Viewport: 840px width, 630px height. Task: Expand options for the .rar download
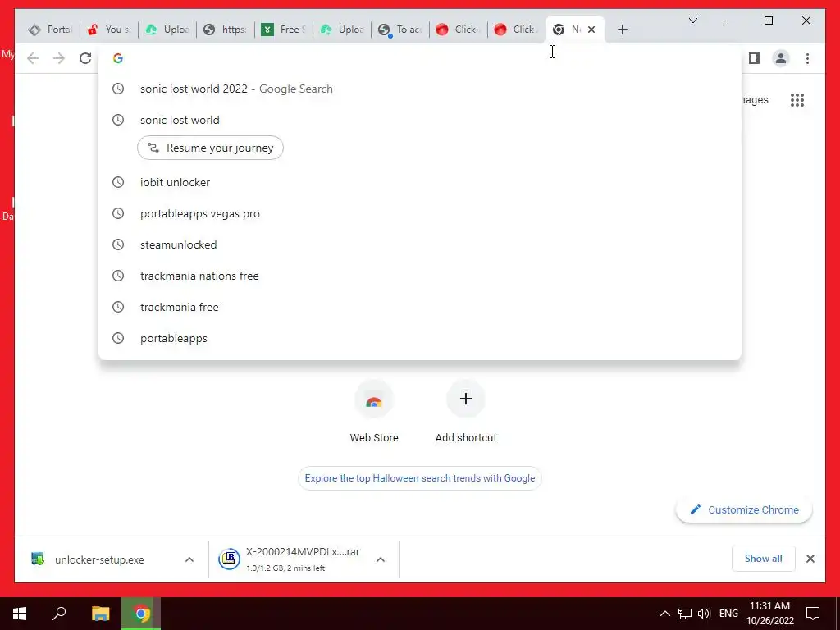coord(381,559)
